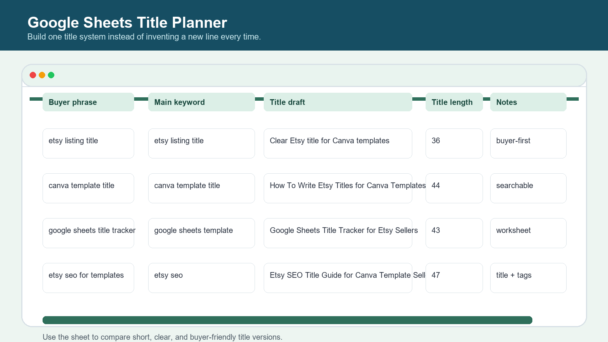Click title length cell 36
The image size is (608, 342).
click(454, 143)
